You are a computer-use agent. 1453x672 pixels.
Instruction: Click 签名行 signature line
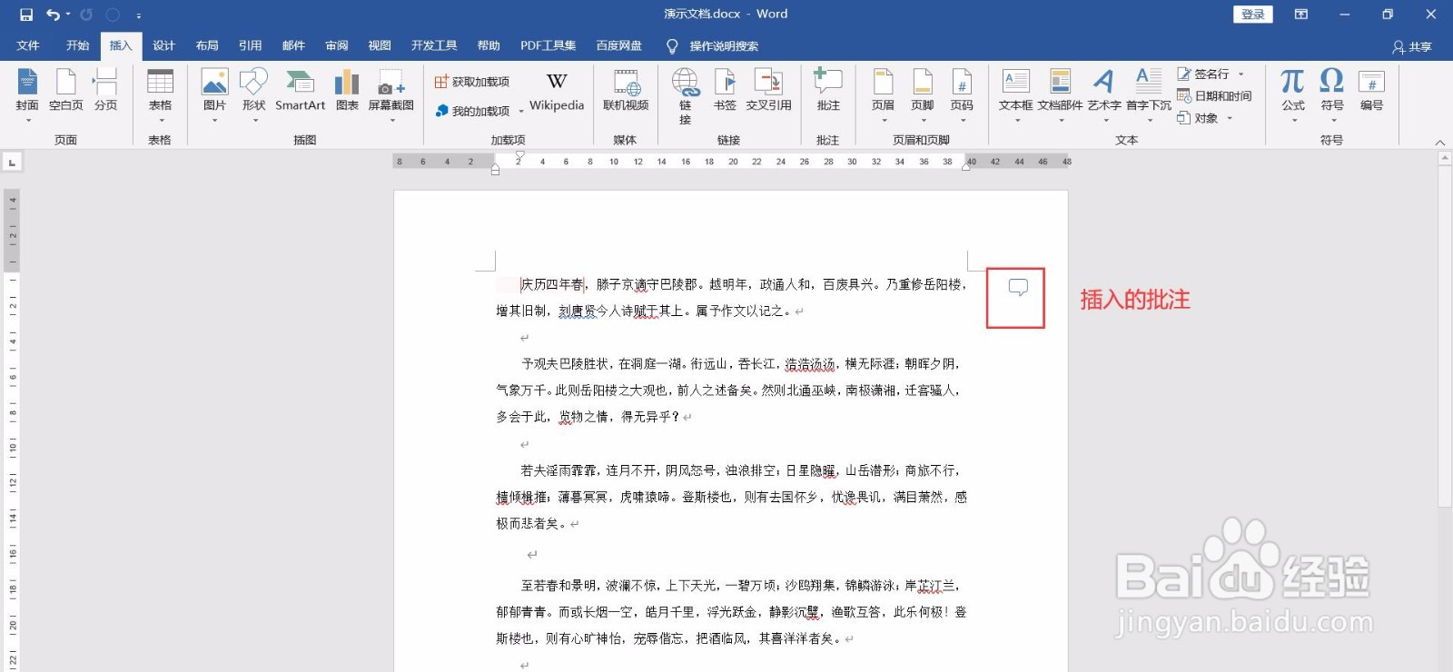click(x=1211, y=74)
